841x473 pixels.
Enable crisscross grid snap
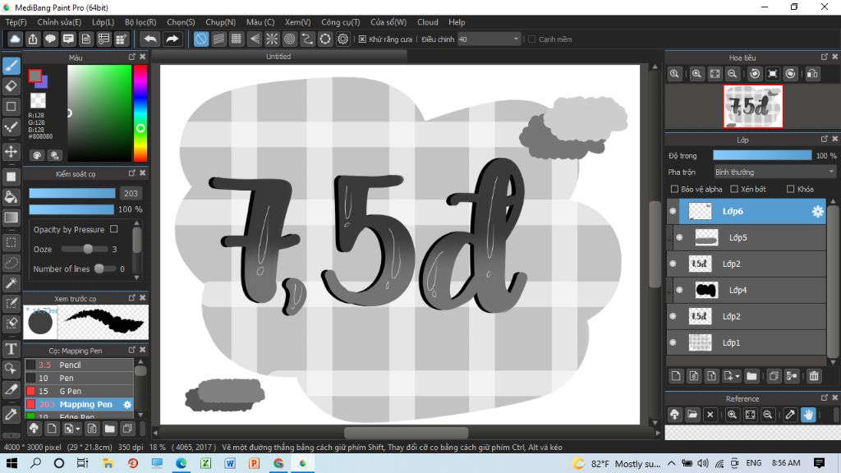[x=236, y=39]
